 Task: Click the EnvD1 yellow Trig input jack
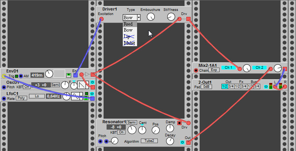pyautogui.click(x=4, y=76)
